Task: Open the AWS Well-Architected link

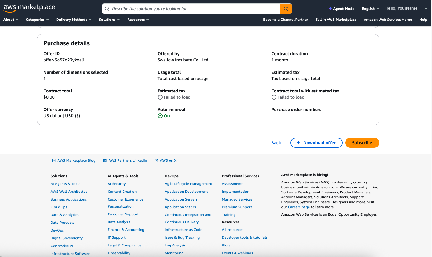Action: pyautogui.click(x=69, y=192)
